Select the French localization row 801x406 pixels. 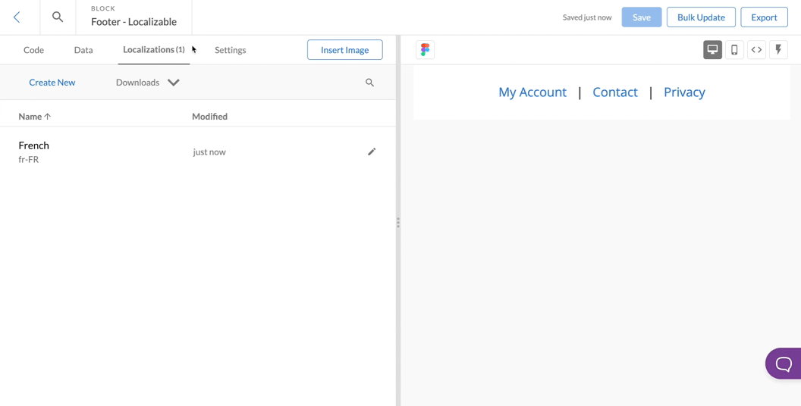pos(198,152)
